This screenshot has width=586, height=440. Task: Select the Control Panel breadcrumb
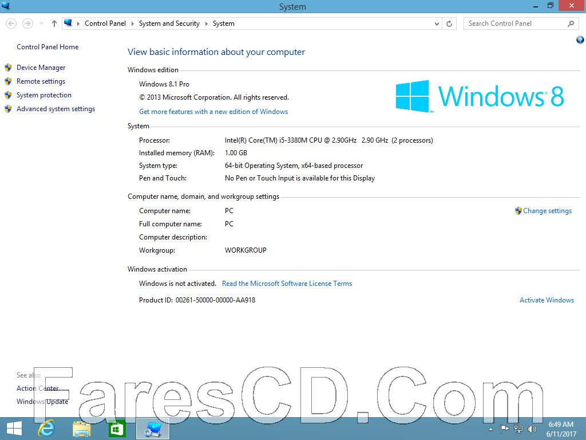pyautogui.click(x=105, y=23)
